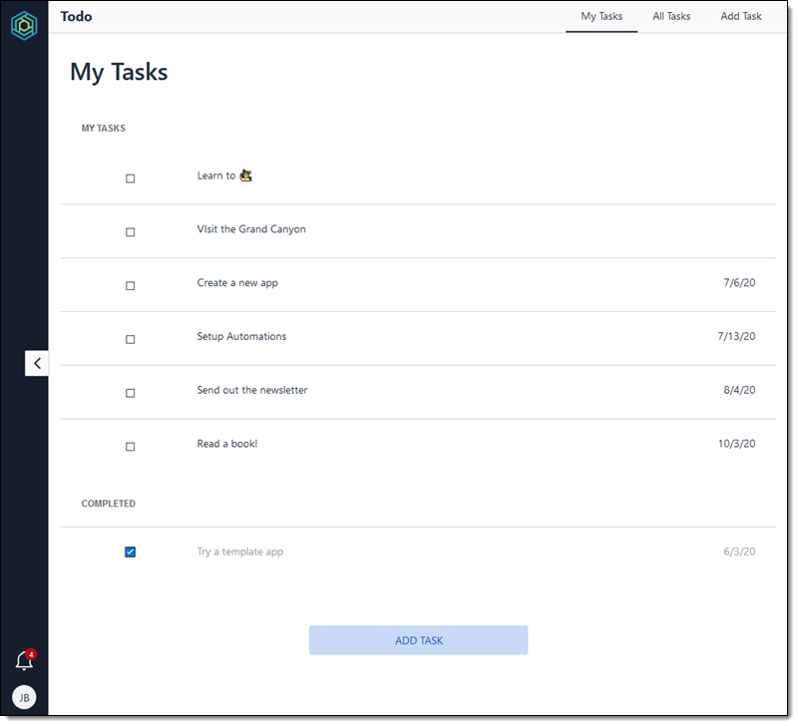Click the 8/4/20 due date

click(x=739, y=391)
